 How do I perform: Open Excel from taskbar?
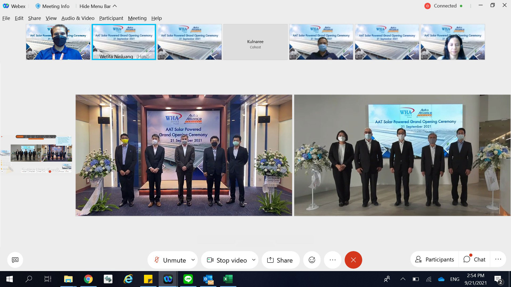tap(228, 279)
